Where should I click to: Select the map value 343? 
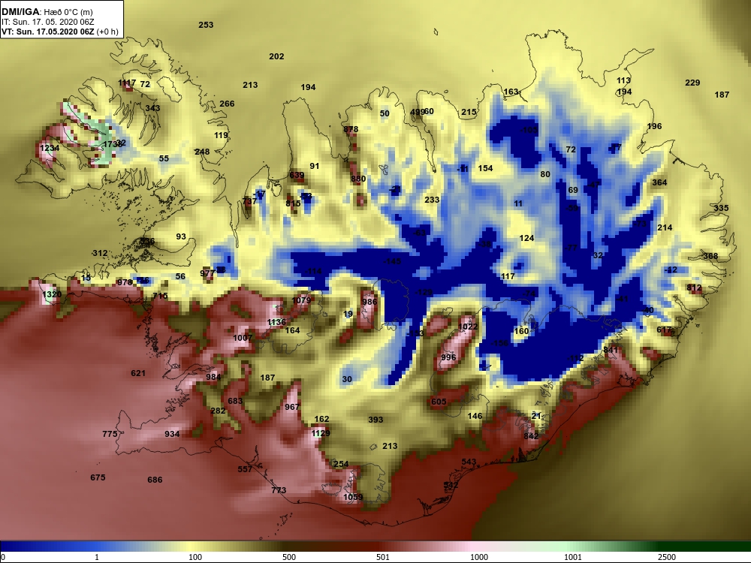[152, 108]
